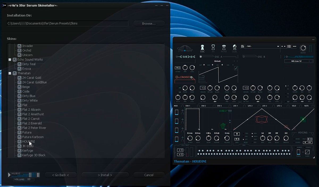Click the Serum globe logo
The width and height of the screenshot is (319, 187).
click(x=185, y=49)
